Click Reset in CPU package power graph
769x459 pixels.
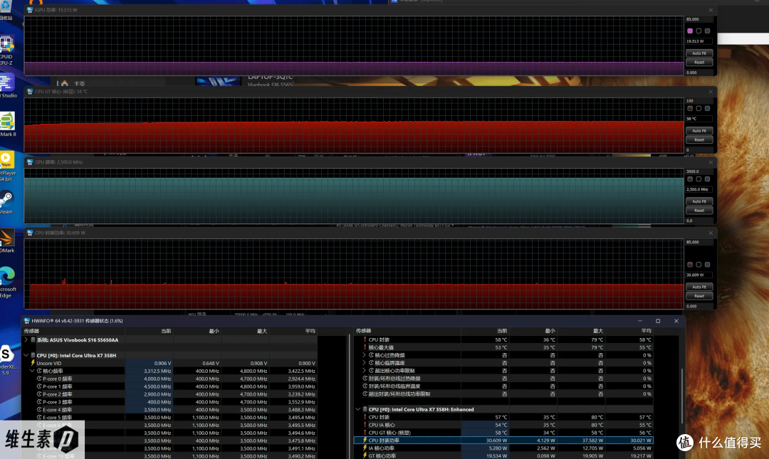[699, 296]
